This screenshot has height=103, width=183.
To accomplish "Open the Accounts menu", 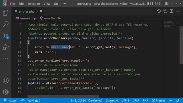I will [6, 81].
